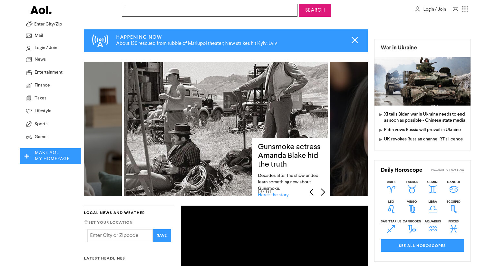Select the Libra horoscope sign
The width and height of the screenshot is (495, 266).
pyautogui.click(x=433, y=207)
